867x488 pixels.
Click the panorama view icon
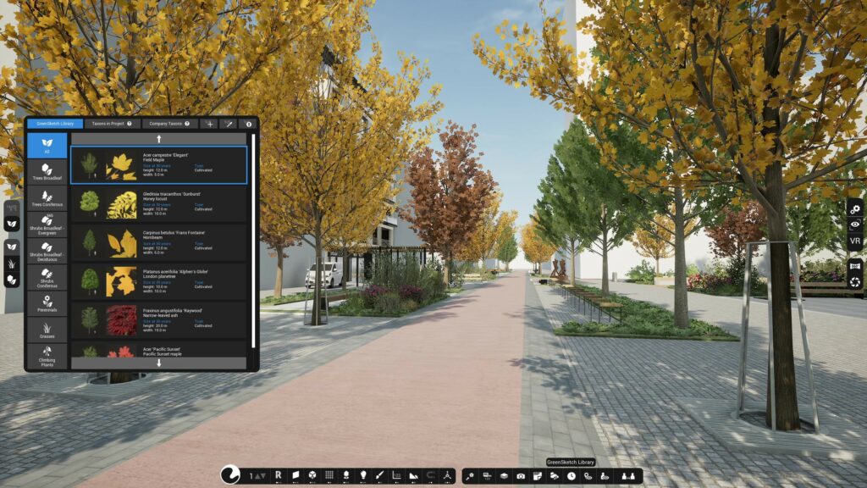(x=855, y=266)
